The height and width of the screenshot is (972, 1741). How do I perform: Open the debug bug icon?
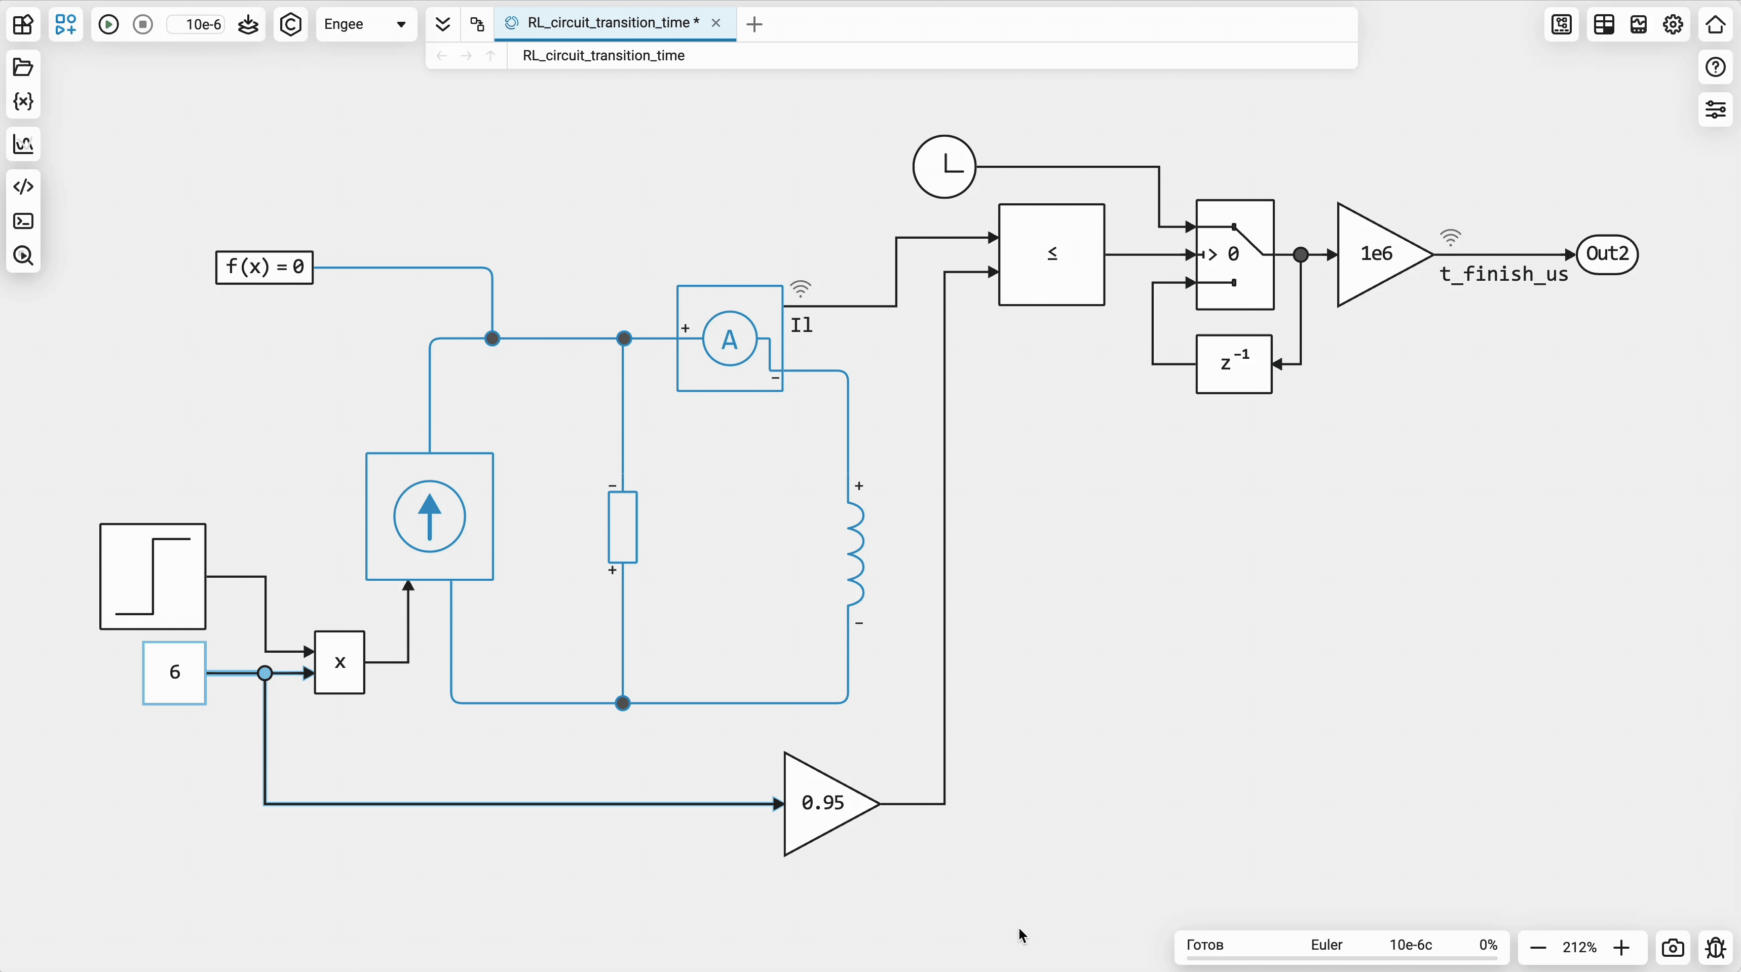(x=1715, y=948)
